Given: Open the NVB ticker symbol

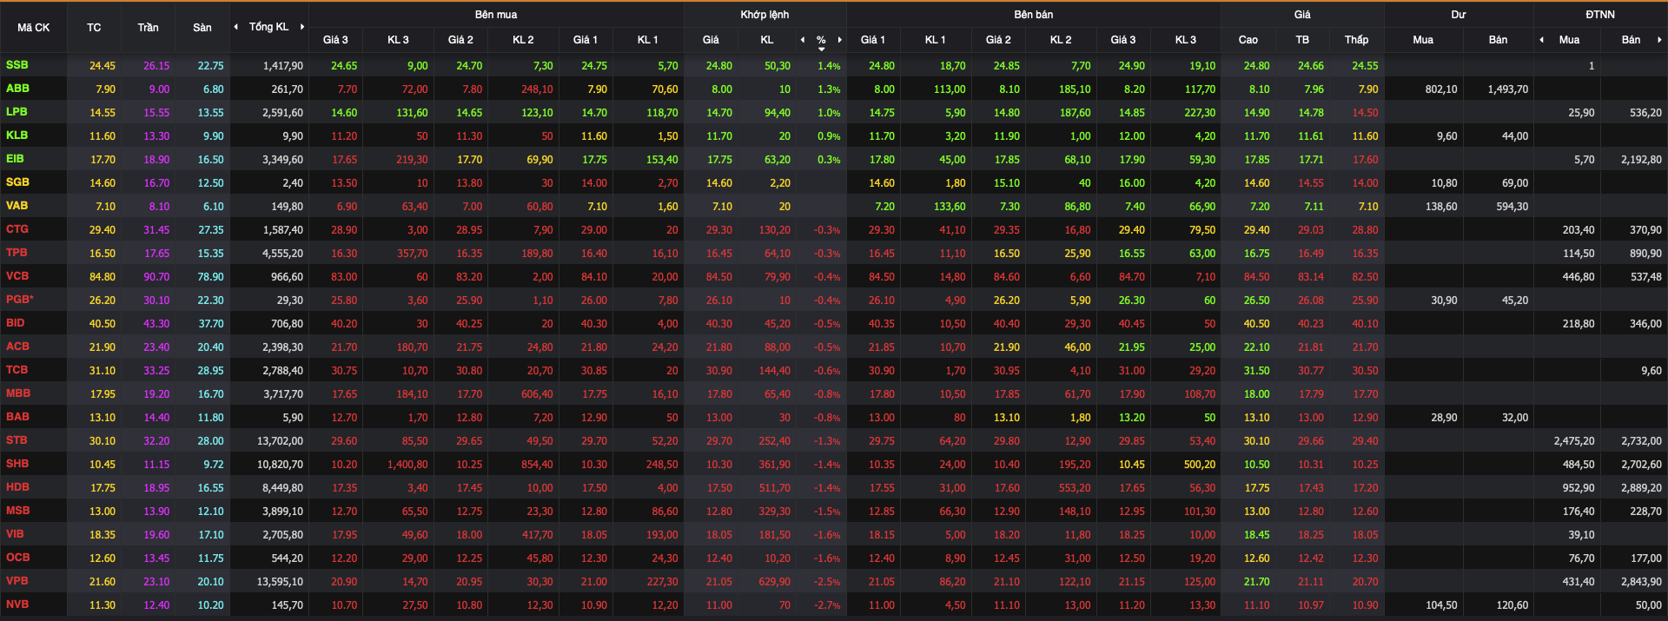Looking at the screenshot, I should 17,604.
